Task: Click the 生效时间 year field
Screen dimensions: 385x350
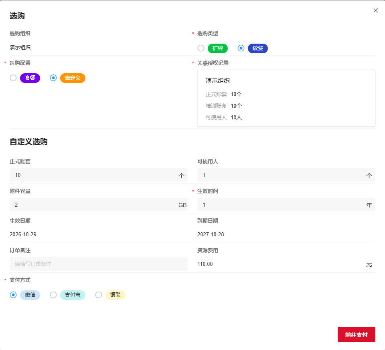Action: coord(286,205)
